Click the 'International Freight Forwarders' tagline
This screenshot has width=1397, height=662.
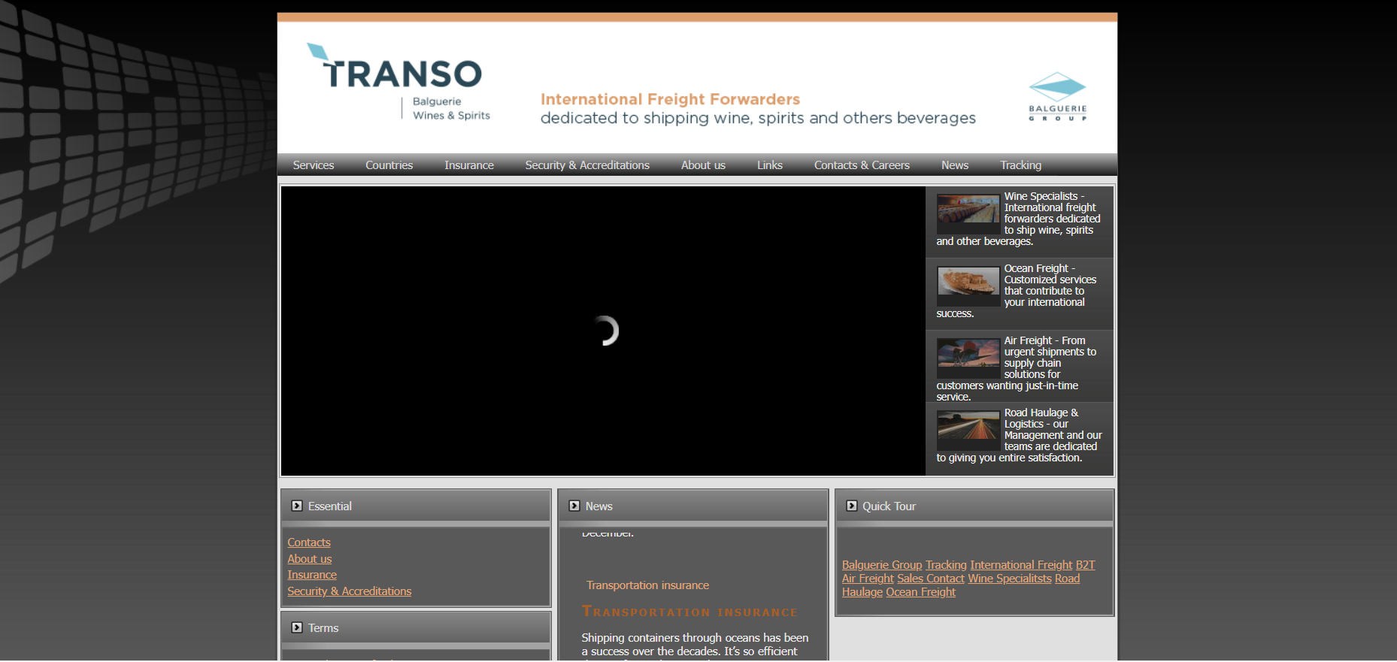tap(670, 99)
